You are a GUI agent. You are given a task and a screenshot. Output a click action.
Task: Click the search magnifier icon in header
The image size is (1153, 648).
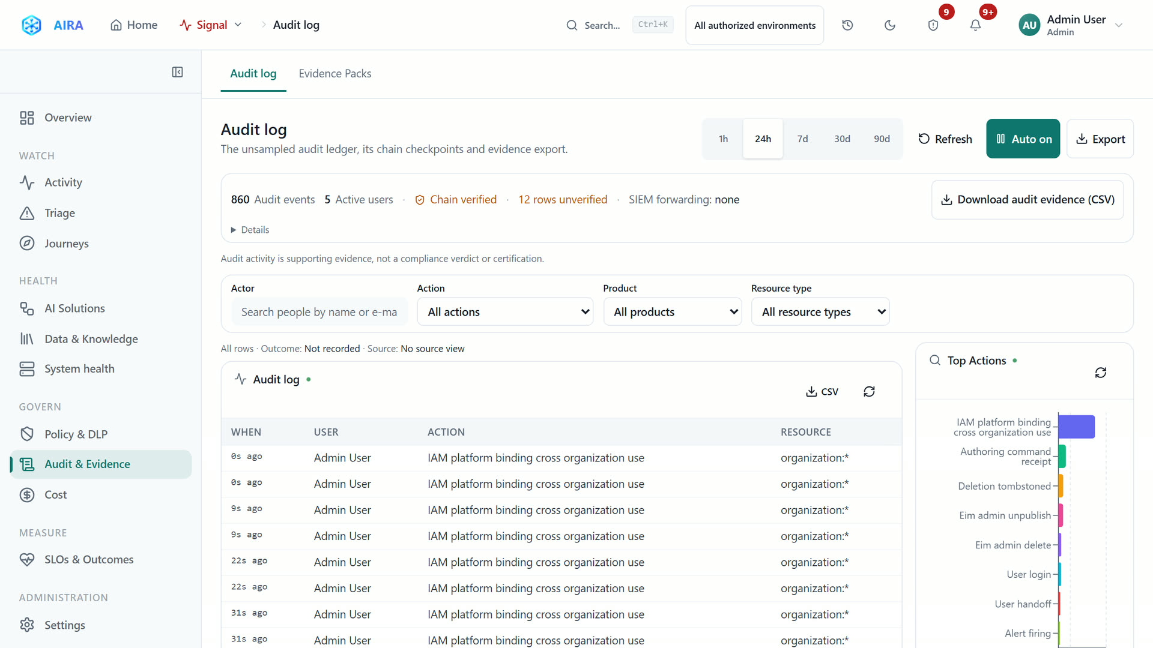pos(572,25)
